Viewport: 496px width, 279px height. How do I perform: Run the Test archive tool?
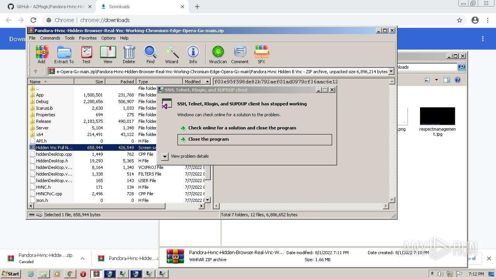[86, 55]
